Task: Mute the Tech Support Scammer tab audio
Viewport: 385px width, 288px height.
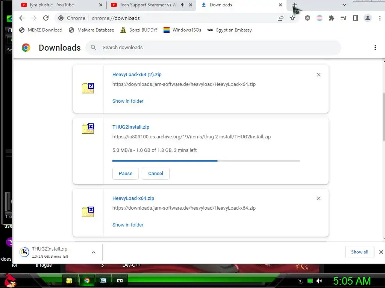Action: (182, 5)
